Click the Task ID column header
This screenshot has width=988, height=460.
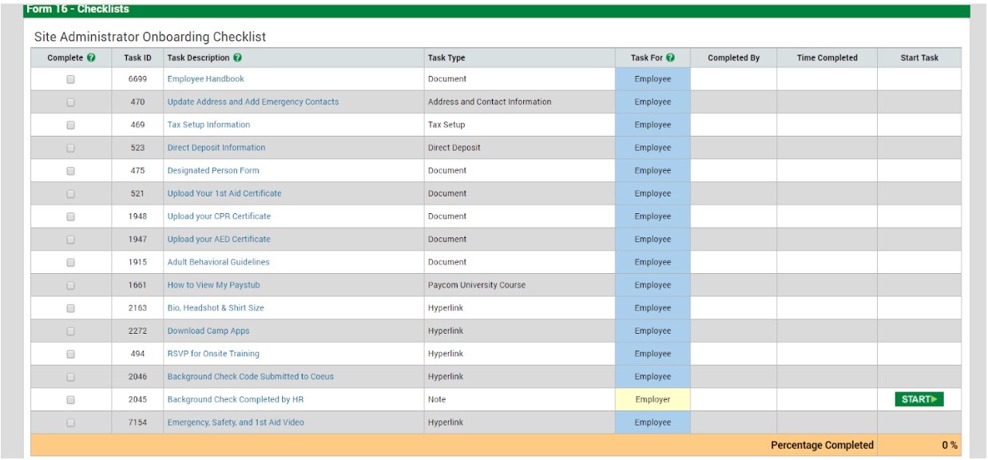click(x=137, y=57)
